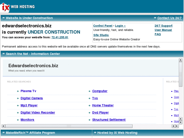Open the 24/7 Support link
Viewport: 184px width, 138px height.
click(x=163, y=26)
